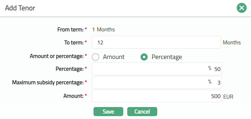Select the Percentage radio button
Image resolution: width=251 pixels, height=119 pixels.
coord(144,57)
